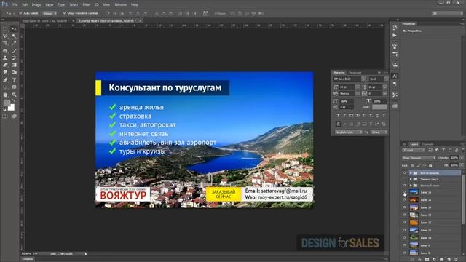Select the Eraser tool
This screenshot has width=466, height=262.
click(x=5, y=65)
